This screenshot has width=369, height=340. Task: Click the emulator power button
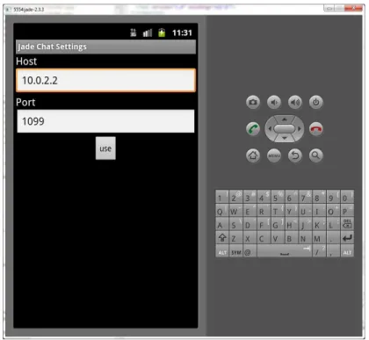point(315,102)
